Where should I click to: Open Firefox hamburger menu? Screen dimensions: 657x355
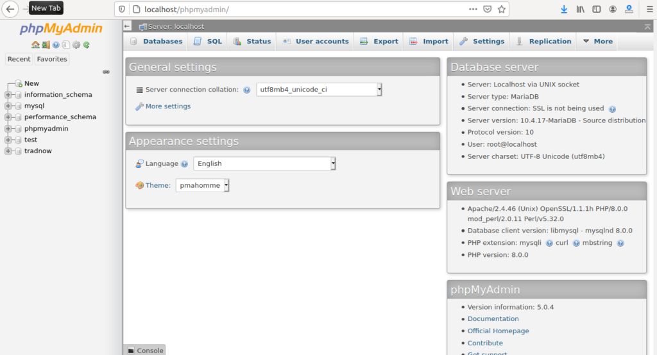coord(649,9)
